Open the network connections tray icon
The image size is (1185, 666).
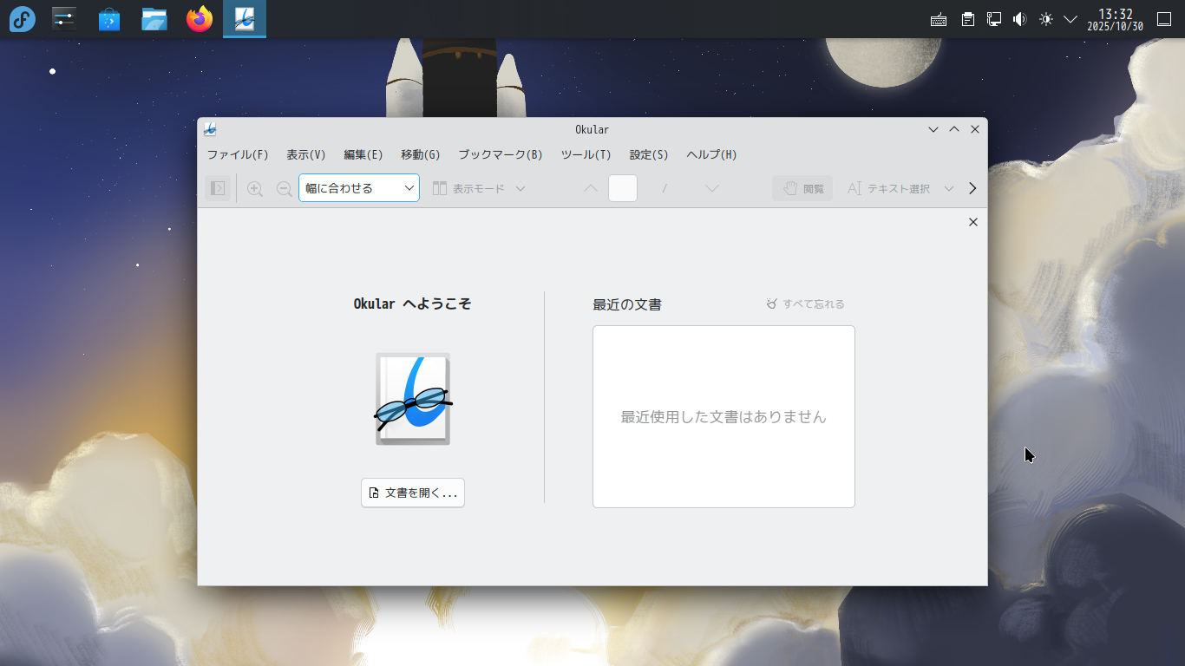pyautogui.click(x=994, y=19)
